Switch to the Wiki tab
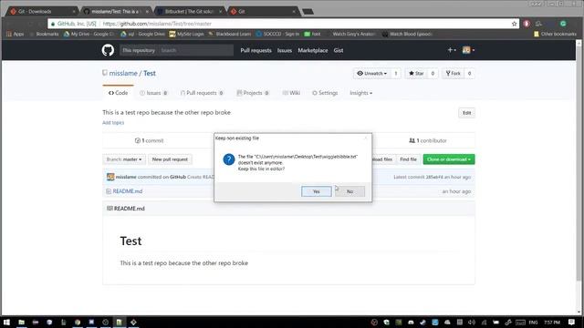Screen dimensions: 584x328 (291, 93)
